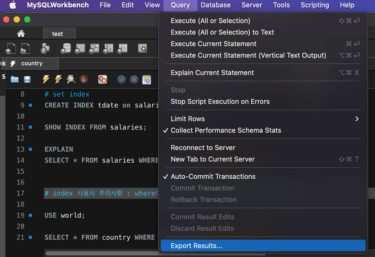
Task: Create new function f() icon
Action: pos(122,48)
